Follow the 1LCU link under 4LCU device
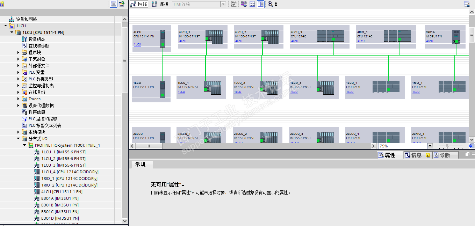The height and width of the screenshot is (226, 475). click(137, 44)
